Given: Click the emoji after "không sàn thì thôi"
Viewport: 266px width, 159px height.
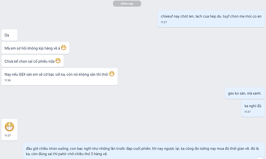Looking at the screenshot, I should (x=112, y=74).
